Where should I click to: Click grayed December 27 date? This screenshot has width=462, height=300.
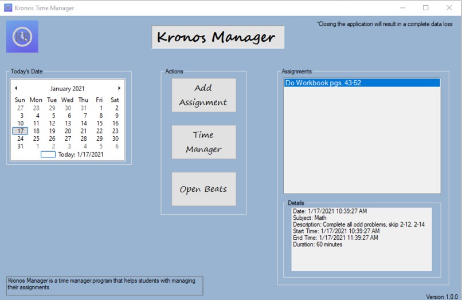20,108
